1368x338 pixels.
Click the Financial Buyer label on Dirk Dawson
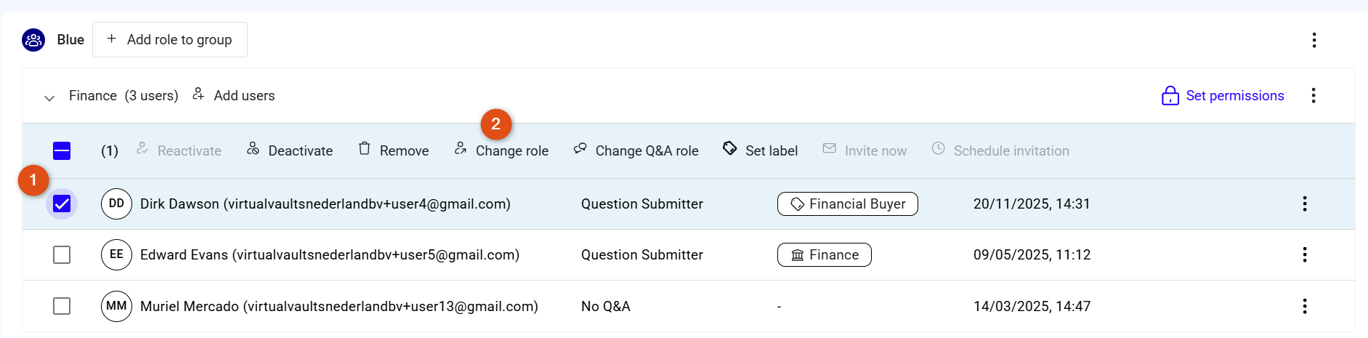point(848,204)
